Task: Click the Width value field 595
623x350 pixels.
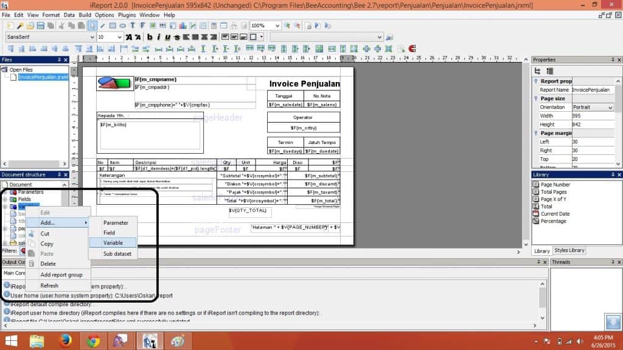Action: click(593, 116)
